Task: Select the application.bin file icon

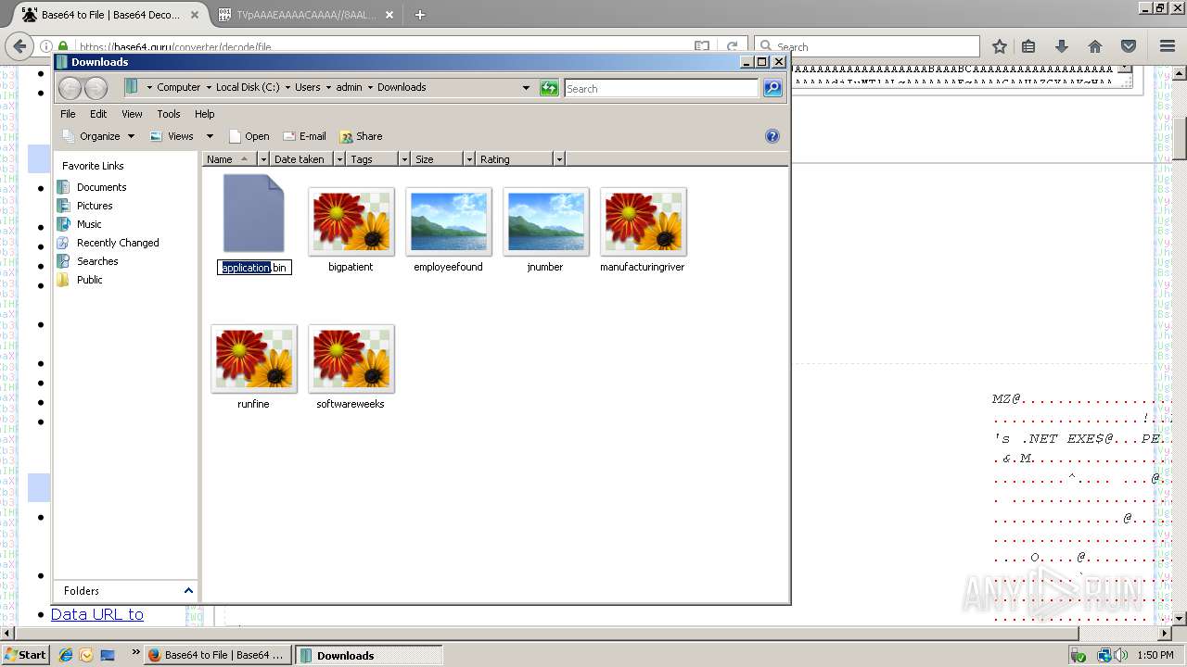Action: point(253,213)
